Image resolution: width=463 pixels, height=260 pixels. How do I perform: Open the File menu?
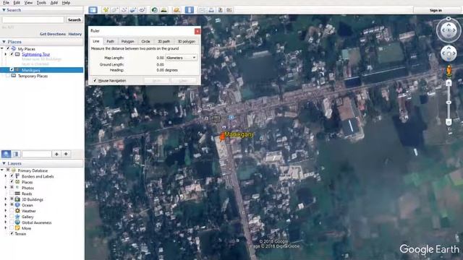(x=6, y=3)
